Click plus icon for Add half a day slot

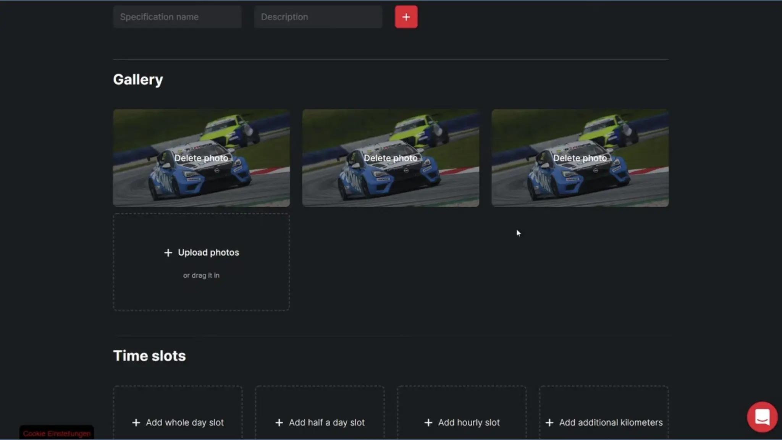(x=279, y=422)
